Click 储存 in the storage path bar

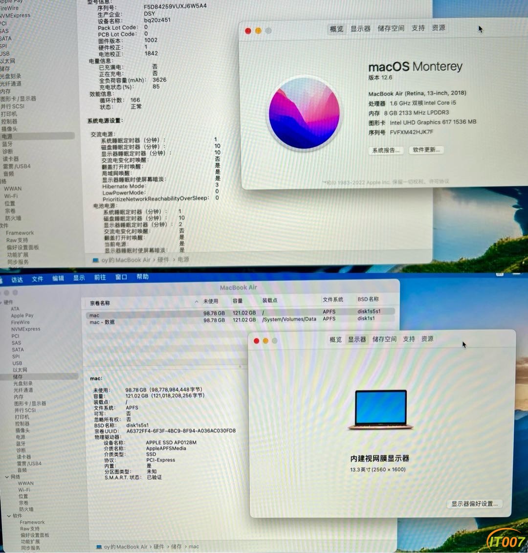coord(176,547)
